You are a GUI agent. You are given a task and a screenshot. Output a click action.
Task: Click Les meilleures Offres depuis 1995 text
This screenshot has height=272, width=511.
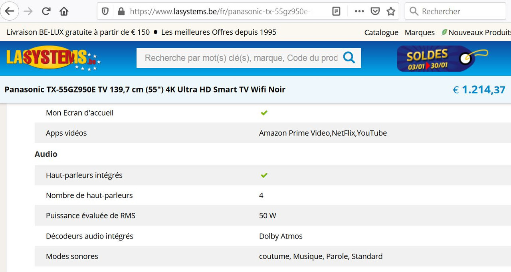[219, 32]
